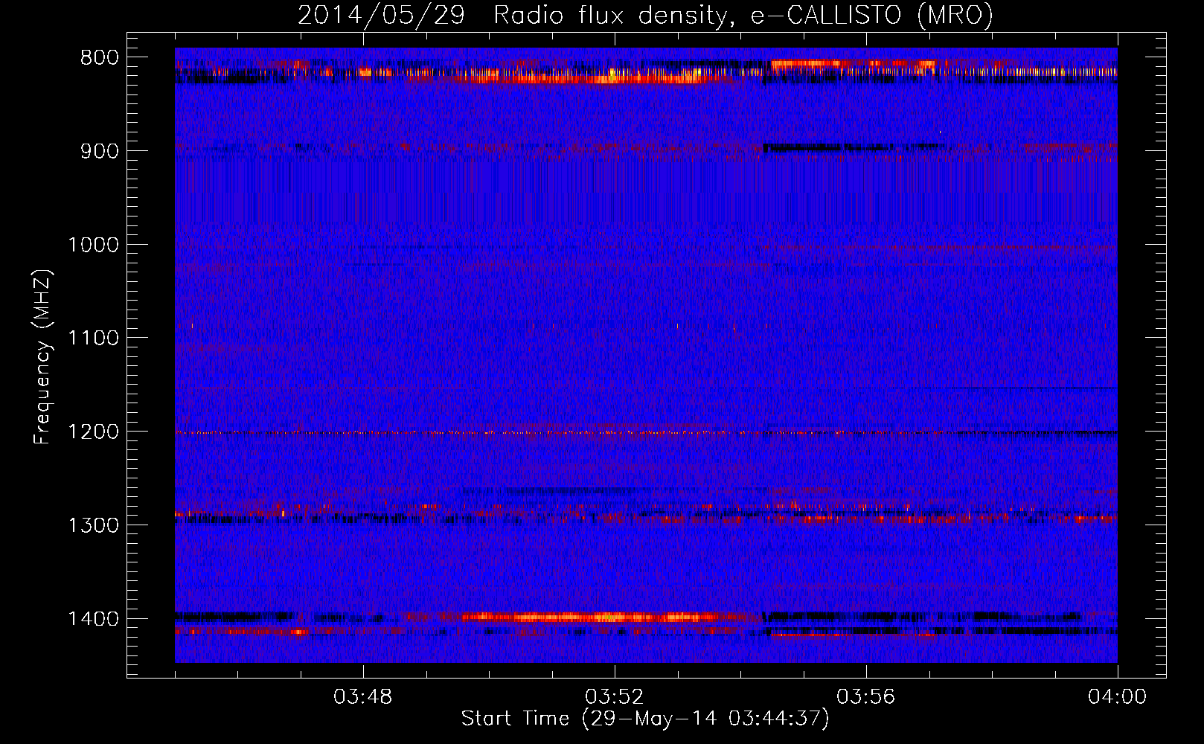Click the 03:52 time tick label

[x=615, y=697]
